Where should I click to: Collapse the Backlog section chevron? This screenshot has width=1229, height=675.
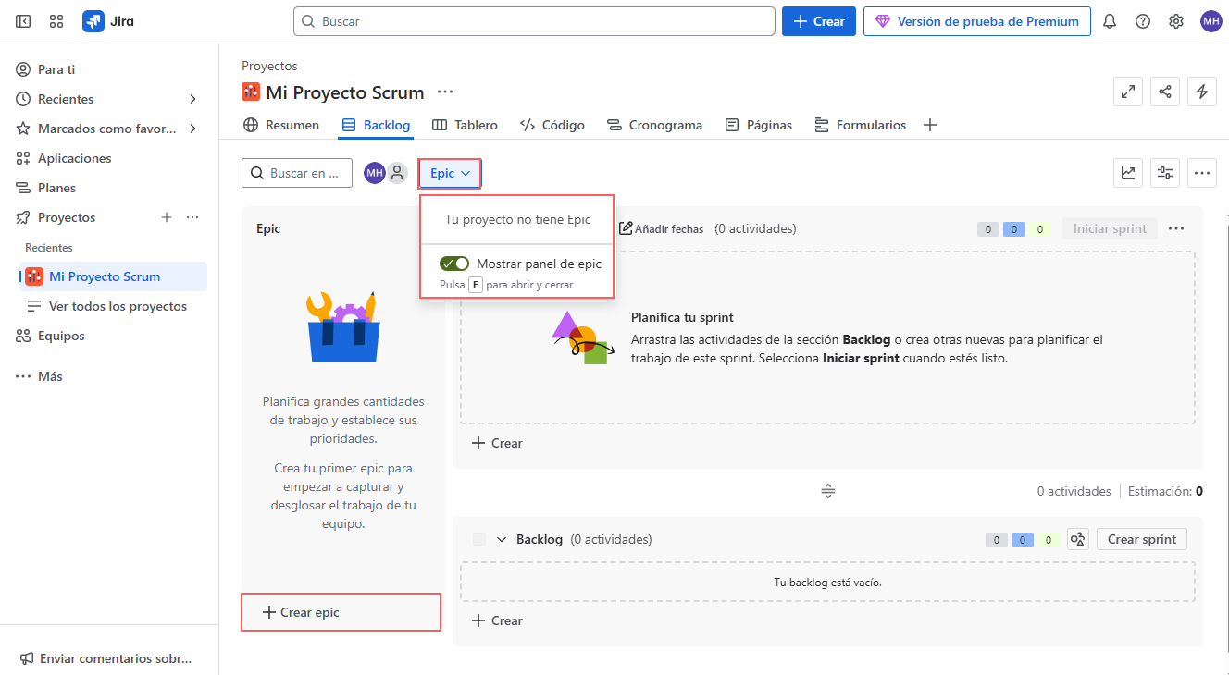coord(502,539)
